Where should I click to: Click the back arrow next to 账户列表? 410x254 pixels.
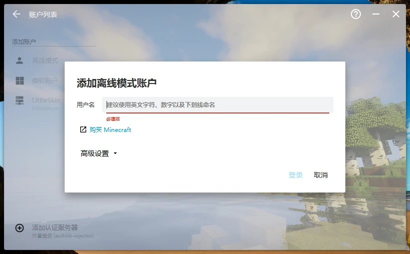(x=17, y=14)
